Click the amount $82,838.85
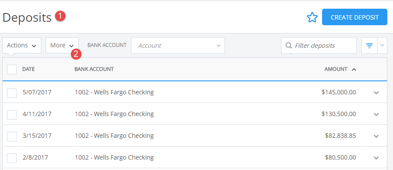393x170 pixels. [341, 136]
